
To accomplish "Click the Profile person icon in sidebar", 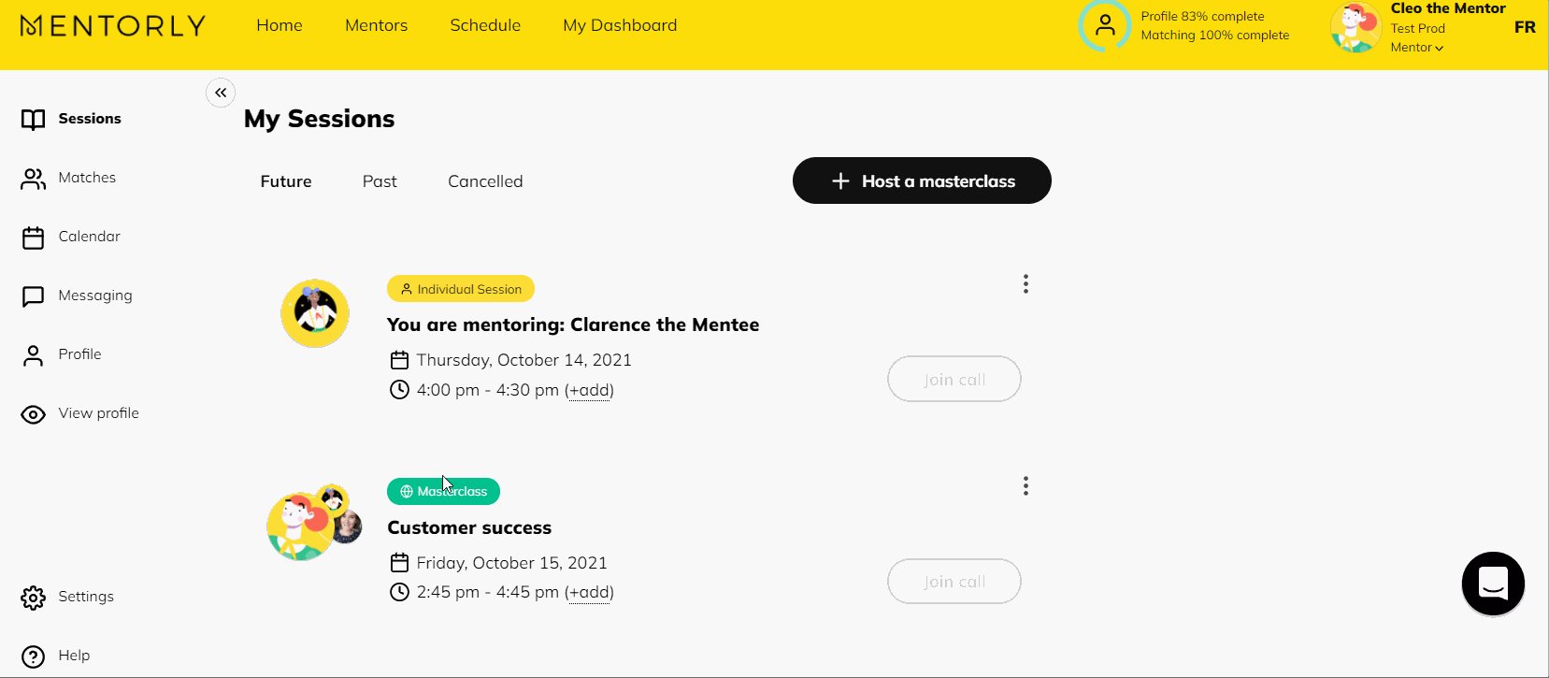I will coord(34,355).
